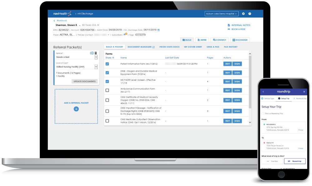
Task: Sign the Patient Information Form
Action: tap(237, 64)
